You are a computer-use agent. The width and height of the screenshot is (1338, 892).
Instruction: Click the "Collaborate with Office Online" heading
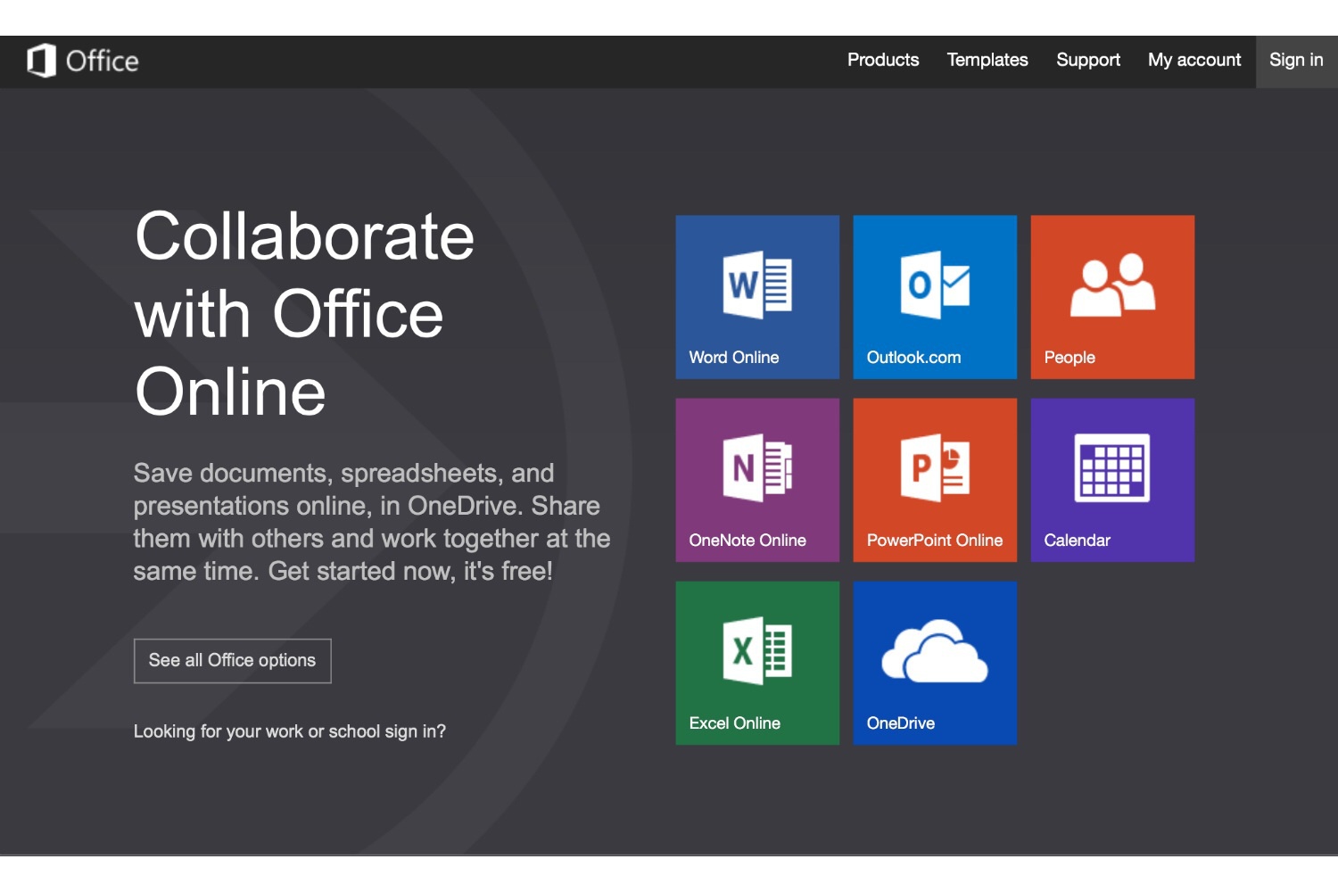[304, 313]
